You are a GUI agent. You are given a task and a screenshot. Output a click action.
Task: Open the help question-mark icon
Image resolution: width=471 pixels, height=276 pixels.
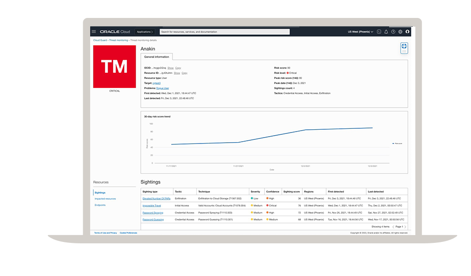[393, 31]
